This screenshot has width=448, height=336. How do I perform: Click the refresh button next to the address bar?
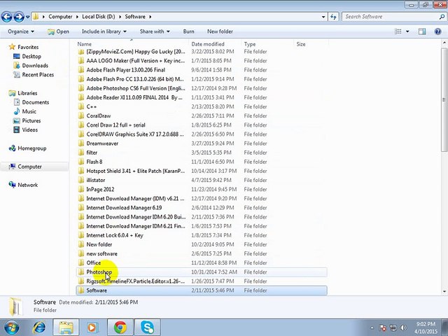pos(333,17)
